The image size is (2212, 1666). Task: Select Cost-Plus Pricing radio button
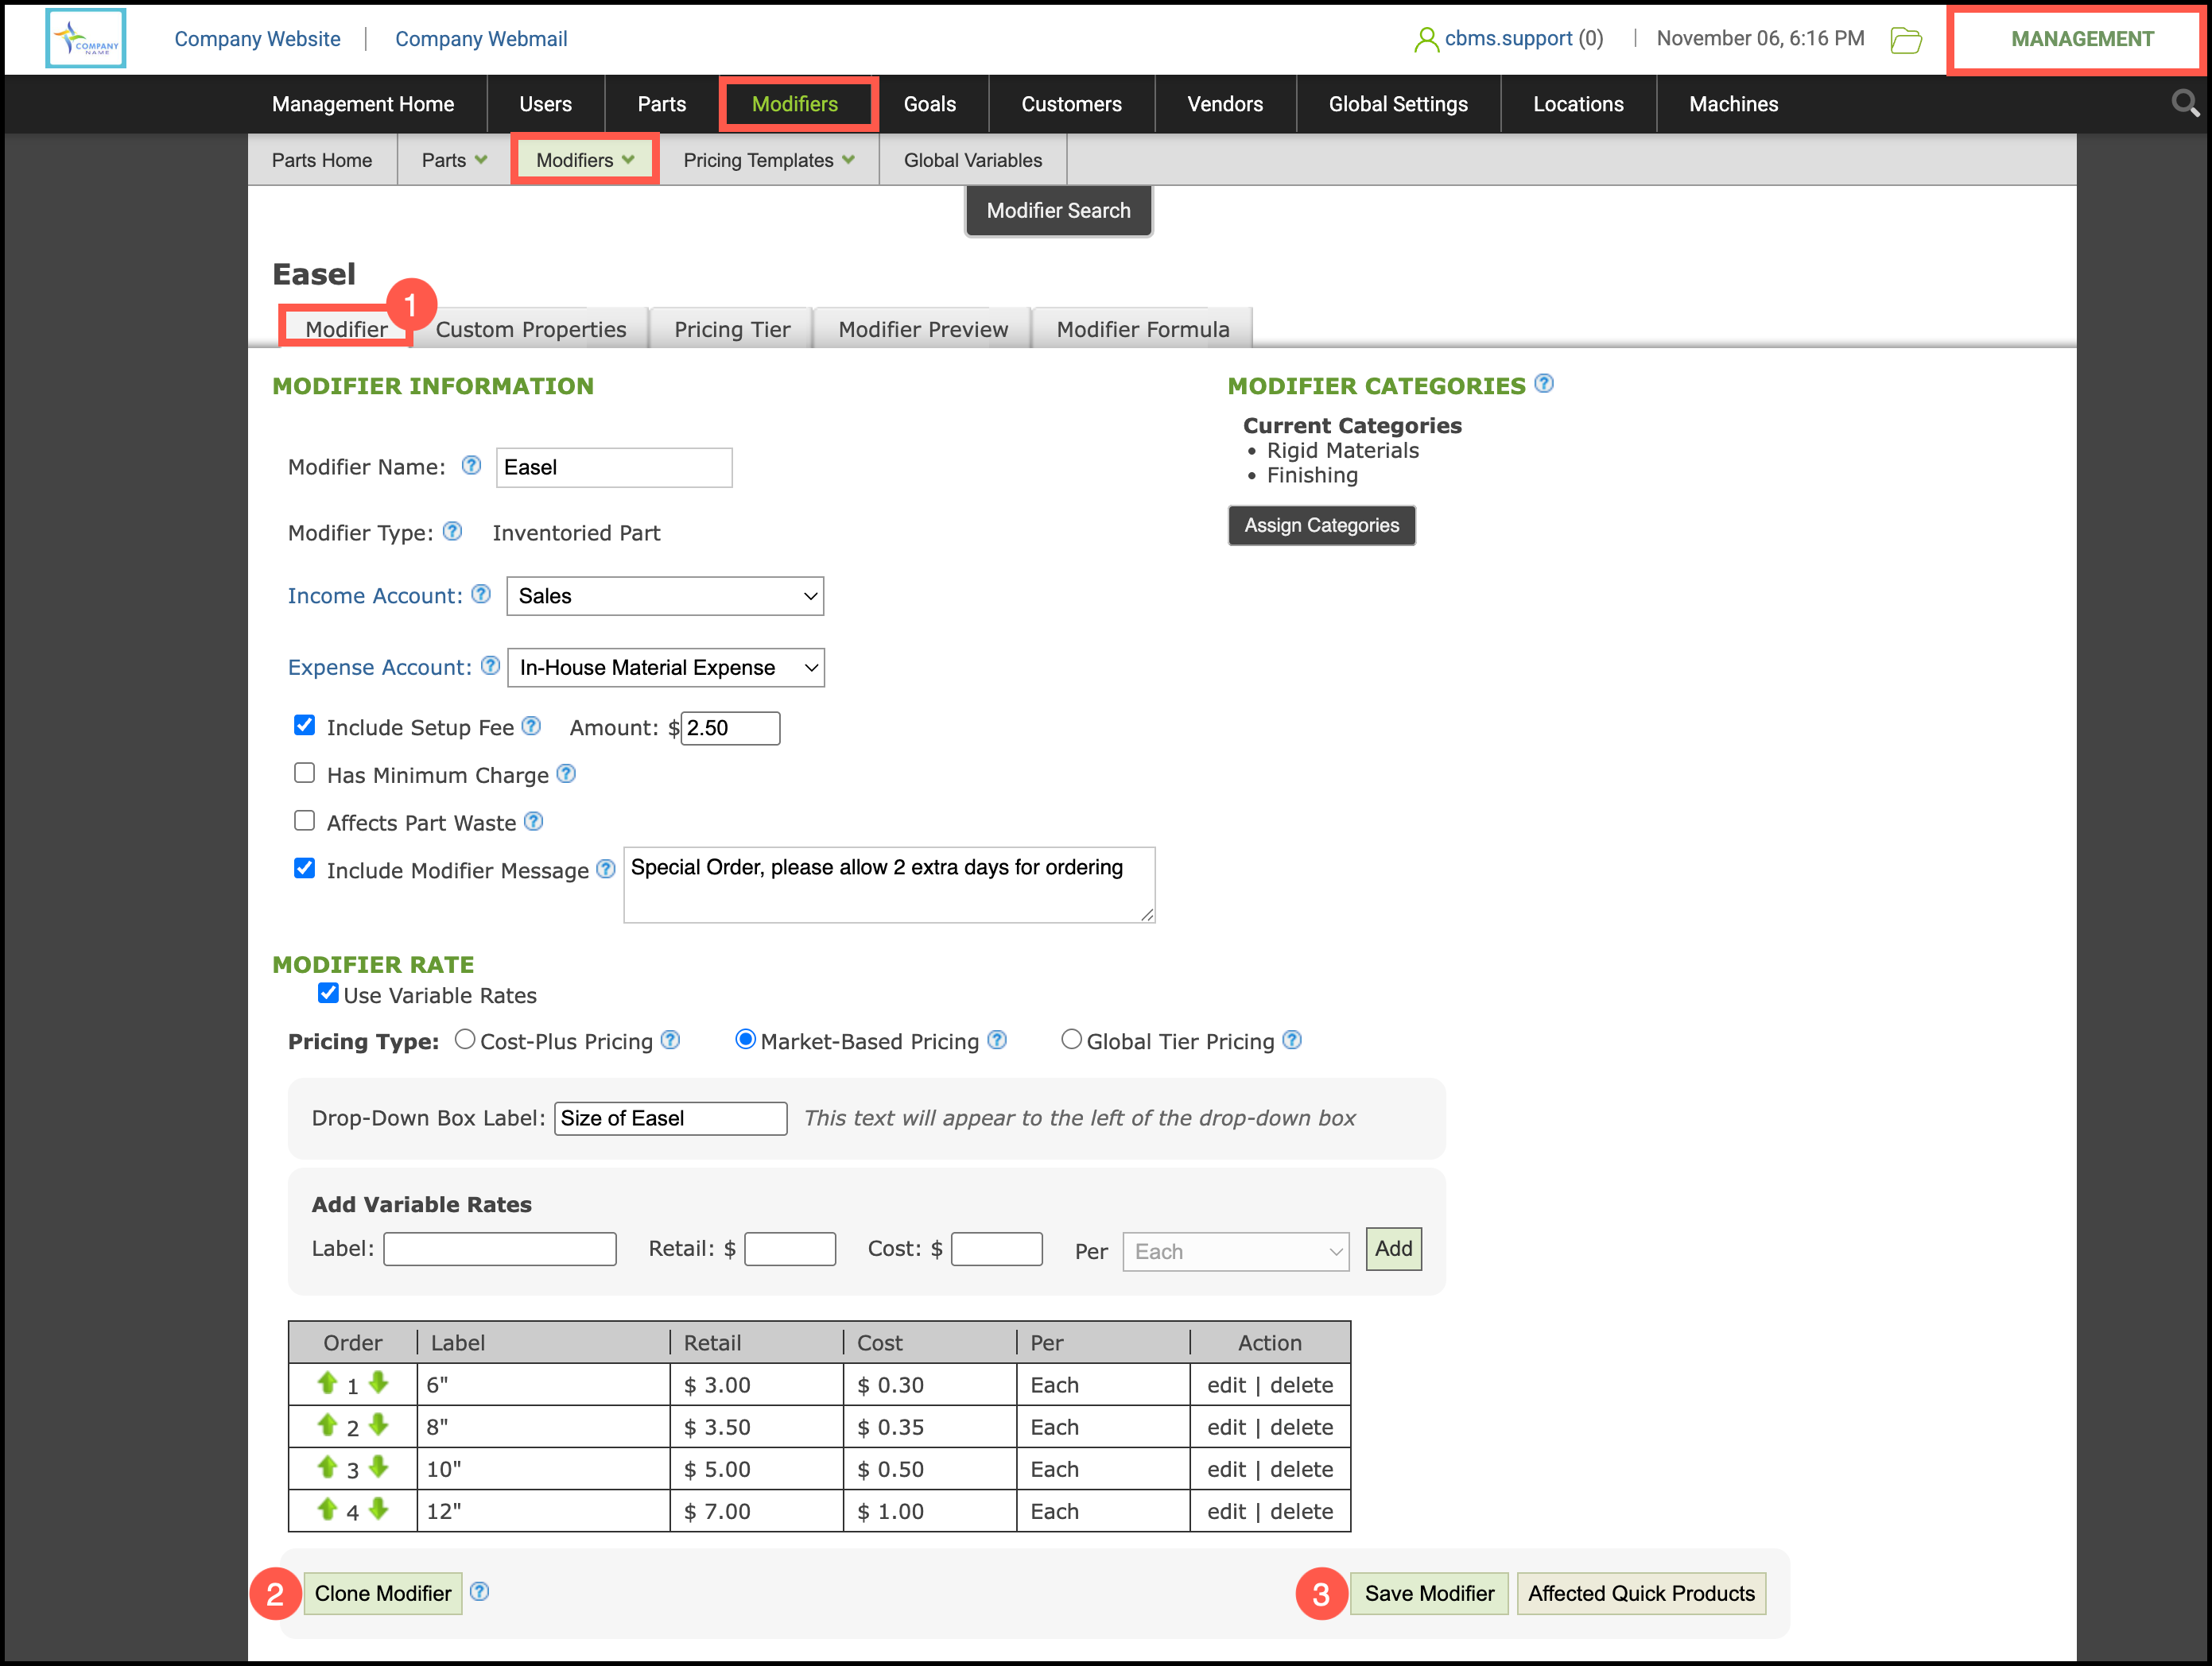click(464, 1040)
